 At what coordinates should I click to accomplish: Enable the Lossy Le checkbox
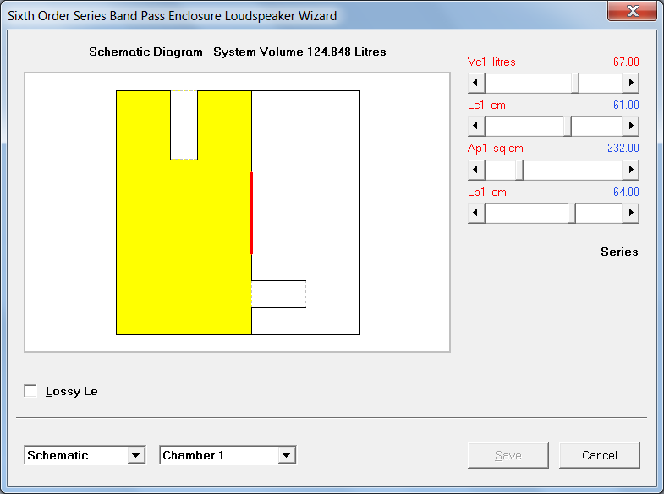pyautogui.click(x=30, y=391)
